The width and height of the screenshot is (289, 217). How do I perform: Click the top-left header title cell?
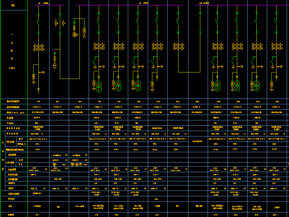tap(13, 5)
